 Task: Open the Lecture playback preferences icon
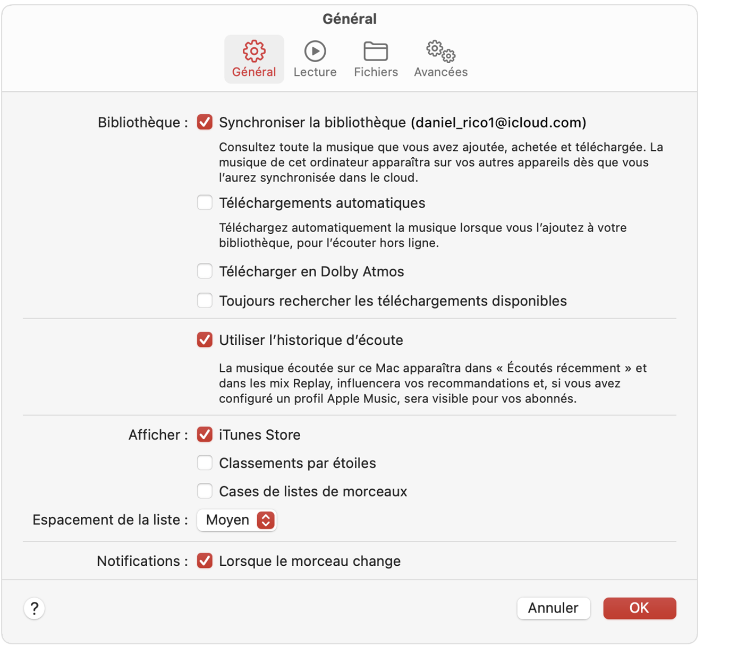point(315,51)
